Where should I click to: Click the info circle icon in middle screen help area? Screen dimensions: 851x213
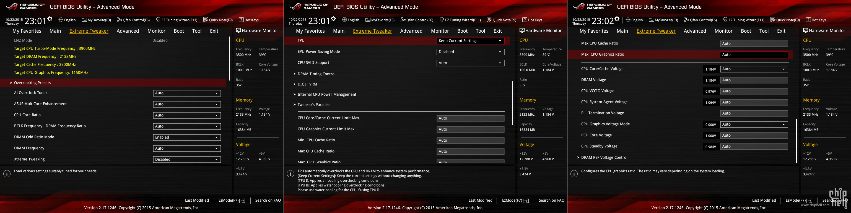click(x=290, y=174)
